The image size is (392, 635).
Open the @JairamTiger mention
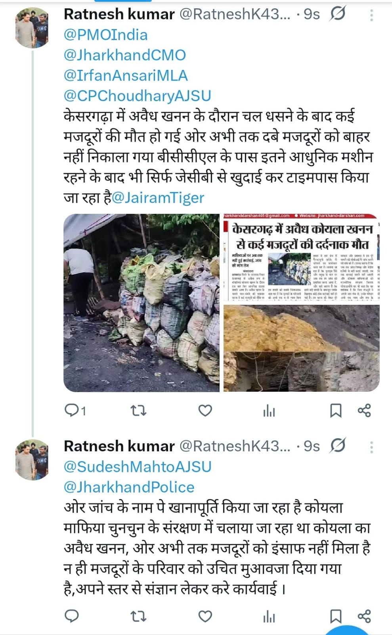pyautogui.click(x=158, y=198)
